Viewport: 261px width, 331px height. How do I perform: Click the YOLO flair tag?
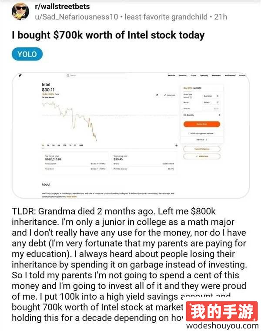coord(27,54)
